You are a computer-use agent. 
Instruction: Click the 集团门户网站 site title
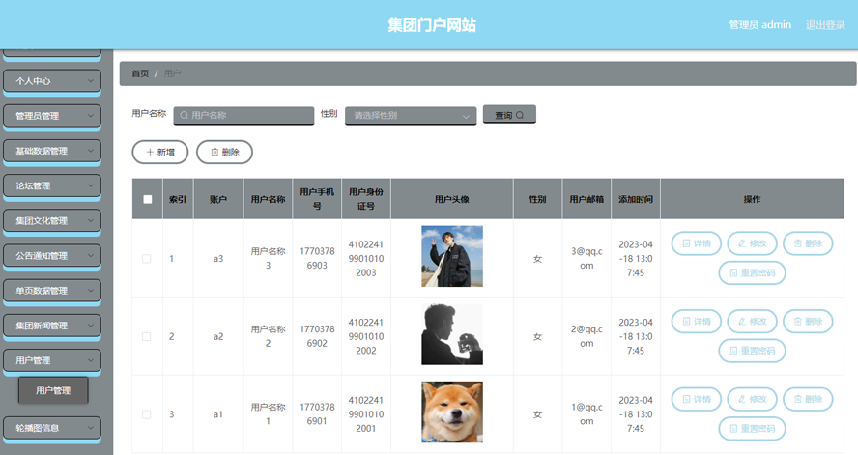(432, 25)
